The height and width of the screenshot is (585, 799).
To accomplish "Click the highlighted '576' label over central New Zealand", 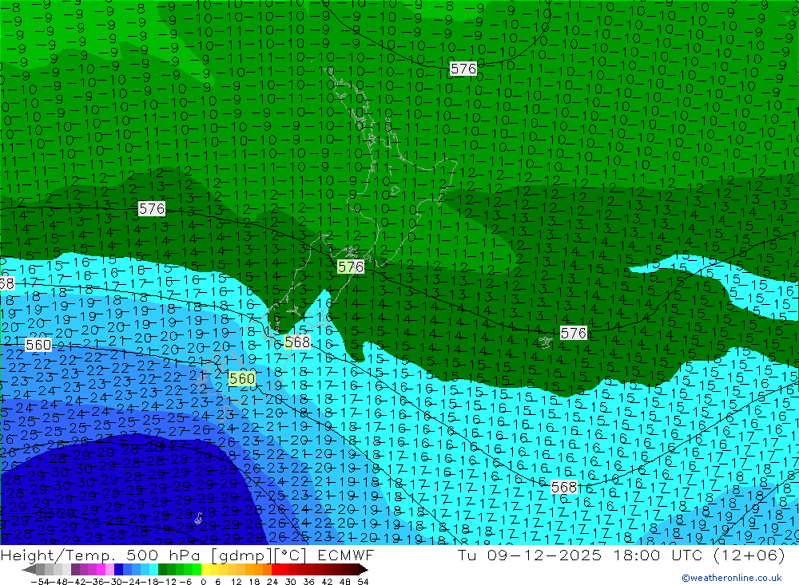I will tap(351, 267).
